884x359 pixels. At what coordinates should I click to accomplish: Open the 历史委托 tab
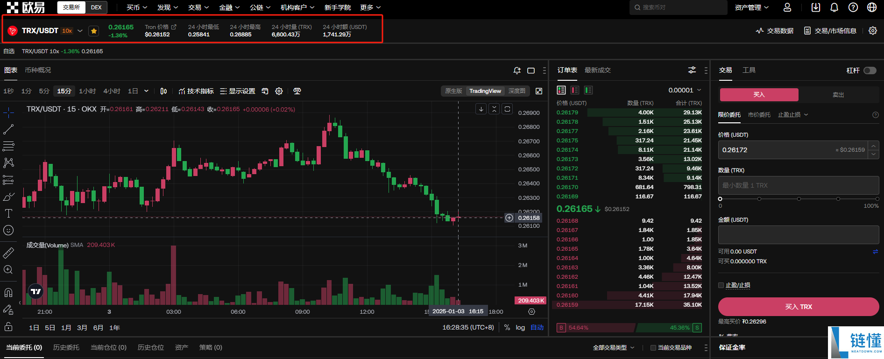(66, 347)
